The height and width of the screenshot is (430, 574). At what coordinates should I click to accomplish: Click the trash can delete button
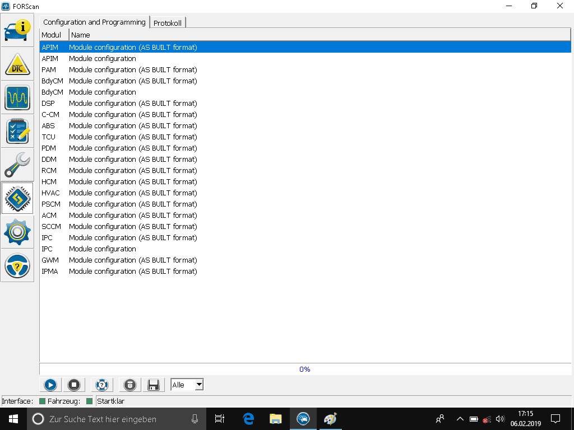coord(129,385)
